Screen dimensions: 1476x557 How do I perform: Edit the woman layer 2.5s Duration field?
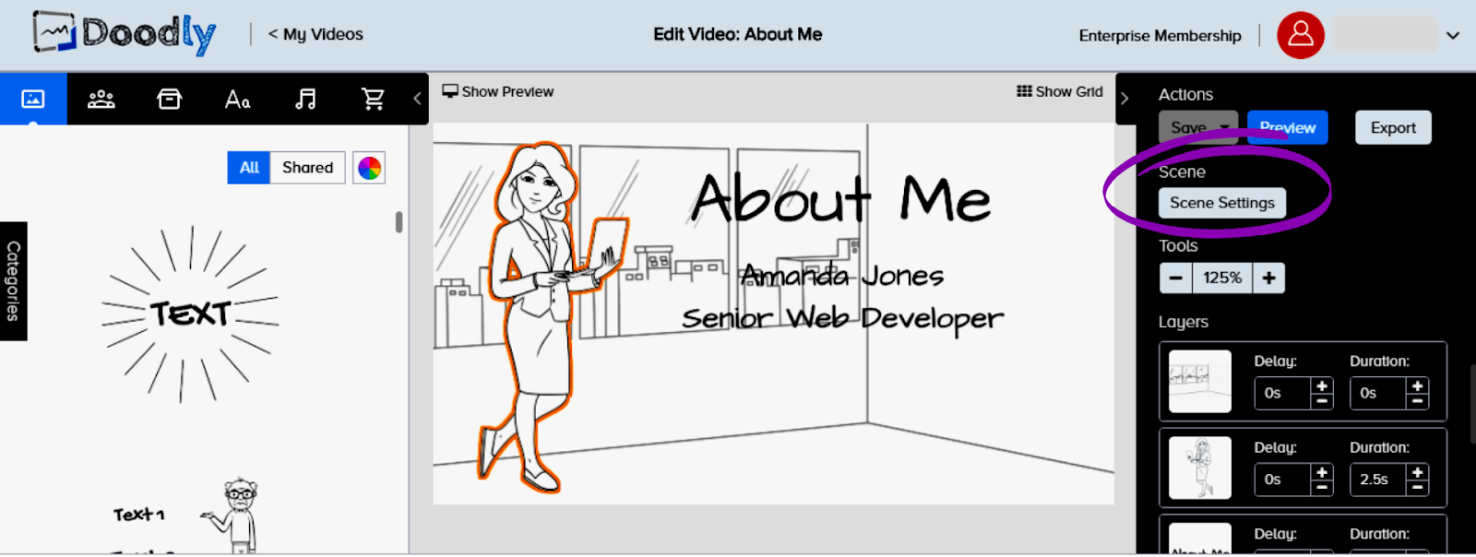click(x=1378, y=480)
